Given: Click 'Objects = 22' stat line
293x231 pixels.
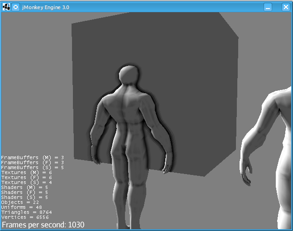Looking at the screenshot, I should [20, 202].
